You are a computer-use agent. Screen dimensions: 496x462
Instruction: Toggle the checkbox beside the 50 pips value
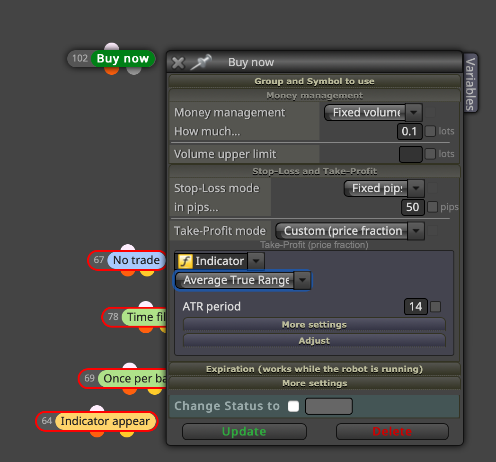tap(433, 207)
